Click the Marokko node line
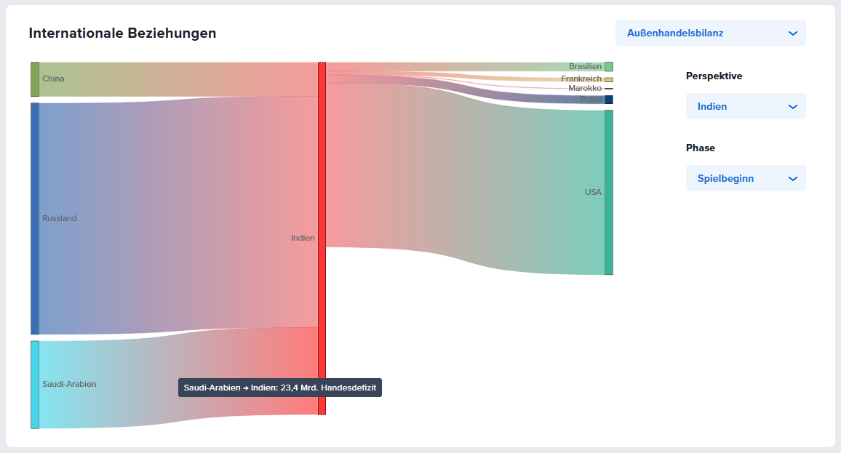Image resolution: width=841 pixels, height=453 pixels. (x=609, y=89)
